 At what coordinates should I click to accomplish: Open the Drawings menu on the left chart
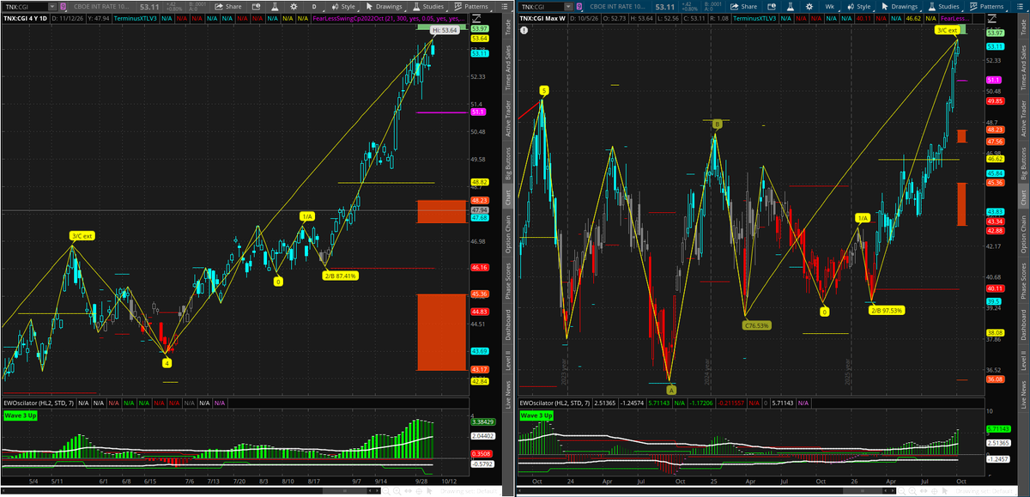point(386,7)
